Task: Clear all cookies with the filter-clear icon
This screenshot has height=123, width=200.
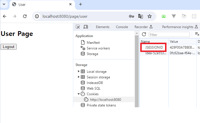Action: pos(197,34)
